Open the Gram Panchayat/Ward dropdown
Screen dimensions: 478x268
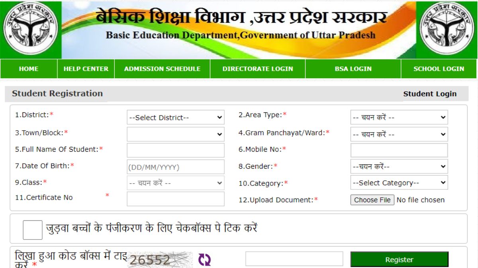pos(398,134)
